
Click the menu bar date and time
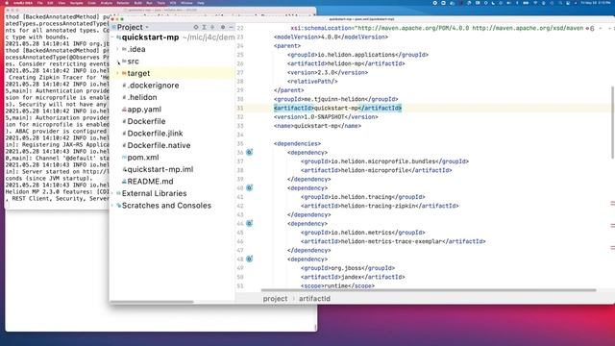click(596, 3)
